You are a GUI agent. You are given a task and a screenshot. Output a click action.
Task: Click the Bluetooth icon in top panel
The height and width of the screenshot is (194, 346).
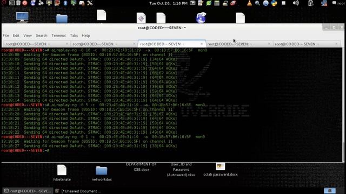coord(65,3)
